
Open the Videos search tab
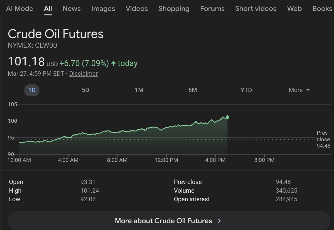[x=137, y=9]
